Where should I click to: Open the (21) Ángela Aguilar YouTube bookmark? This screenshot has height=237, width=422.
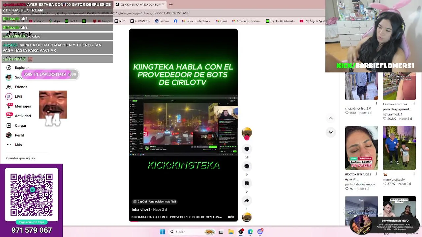(x=313, y=21)
